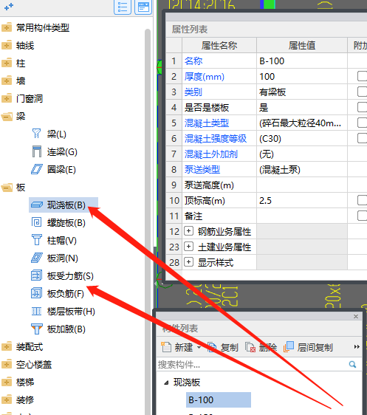Click the 复制 copy component icon

coord(212,347)
